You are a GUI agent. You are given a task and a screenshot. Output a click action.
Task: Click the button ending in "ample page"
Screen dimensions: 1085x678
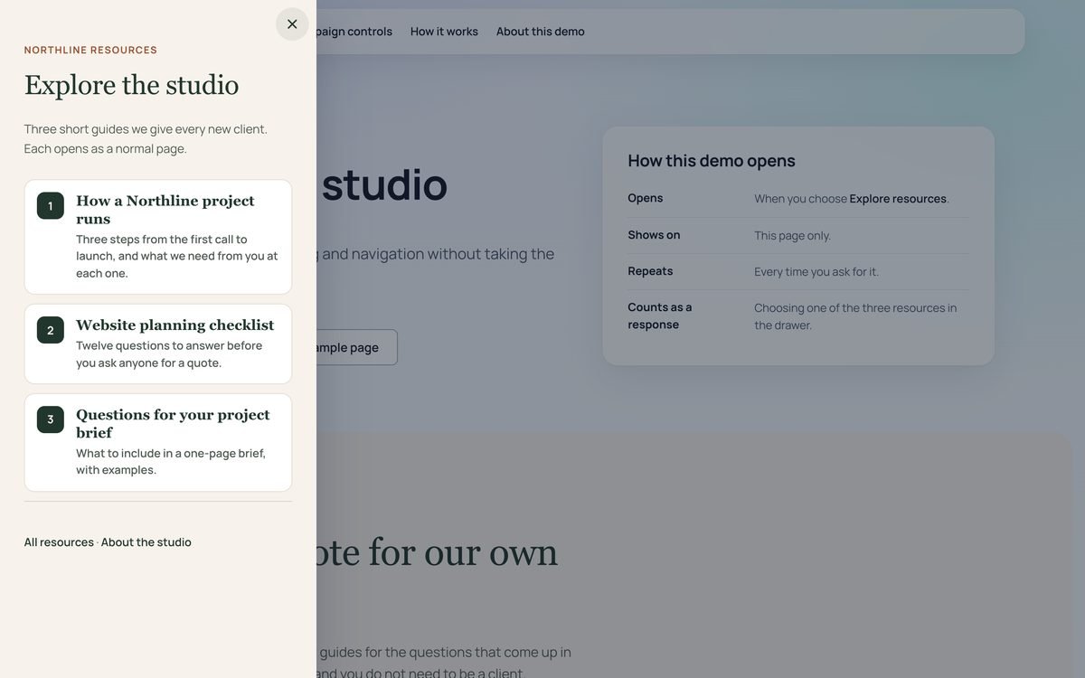pyautogui.click(x=356, y=347)
